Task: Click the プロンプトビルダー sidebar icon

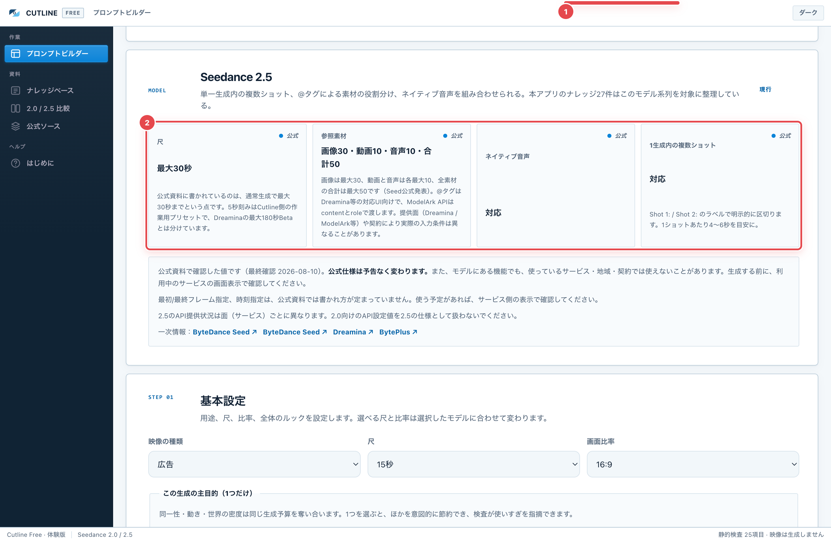Action: click(x=15, y=53)
